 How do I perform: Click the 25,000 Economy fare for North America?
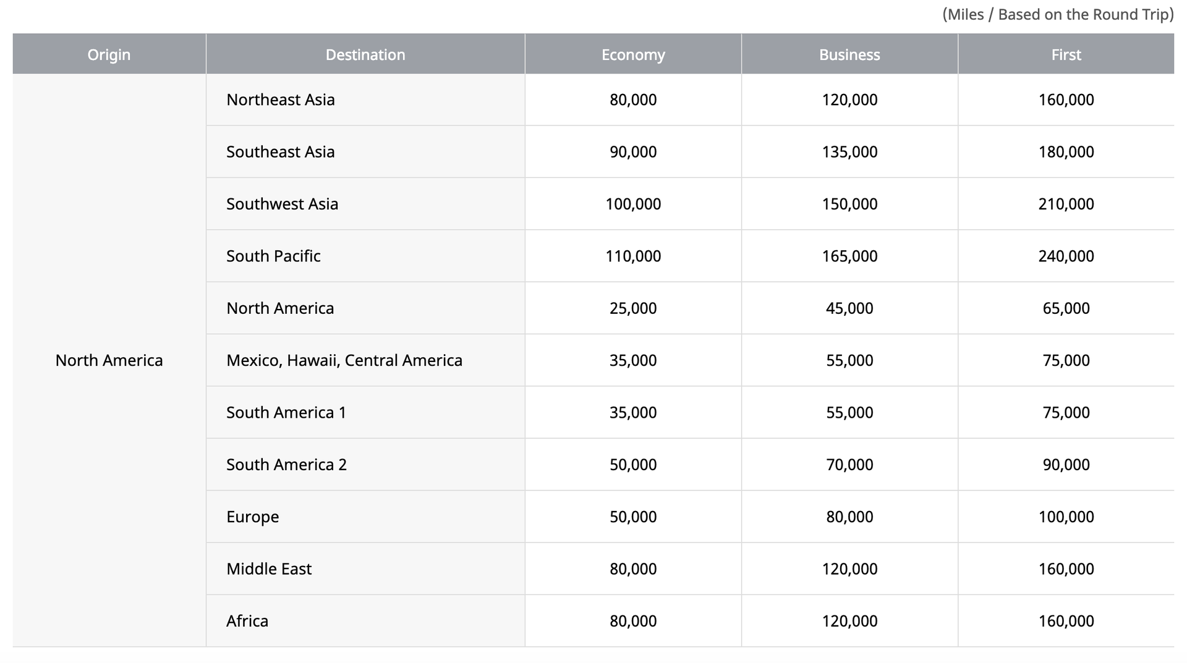tap(632, 308)
